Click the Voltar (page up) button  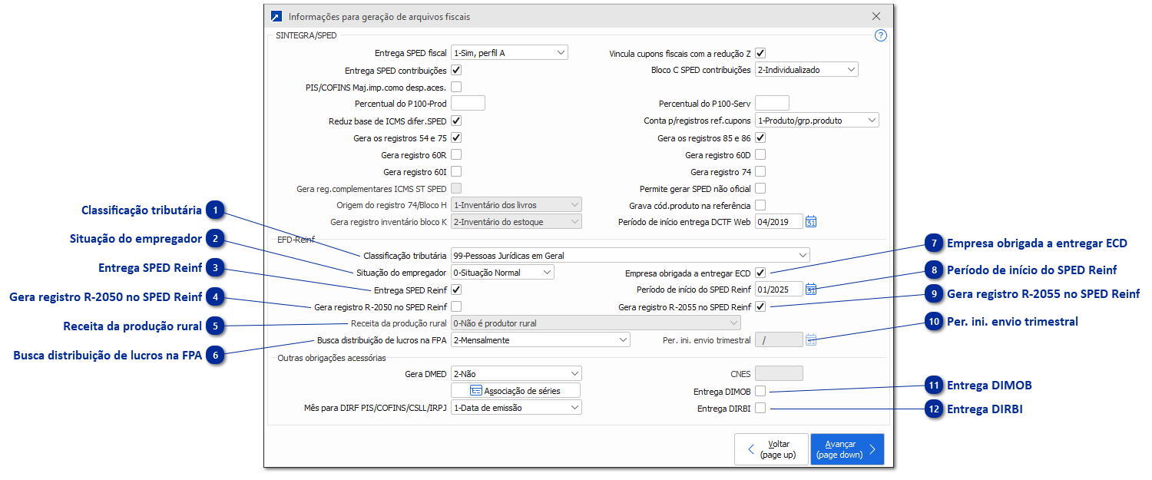[770, 449]
